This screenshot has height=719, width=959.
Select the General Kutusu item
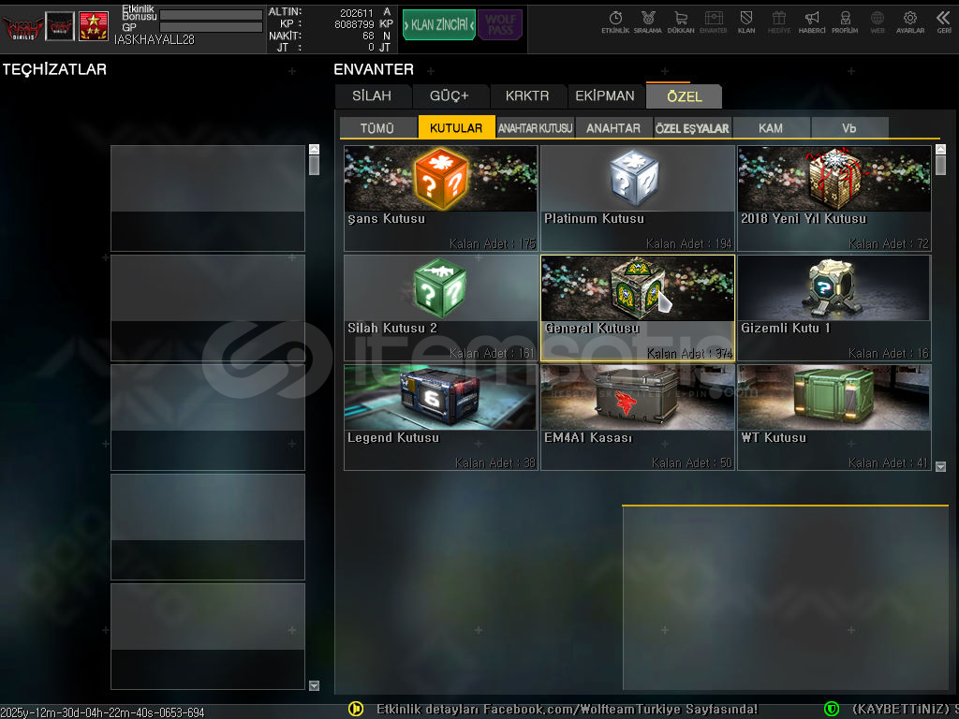[x=637, y=307]
